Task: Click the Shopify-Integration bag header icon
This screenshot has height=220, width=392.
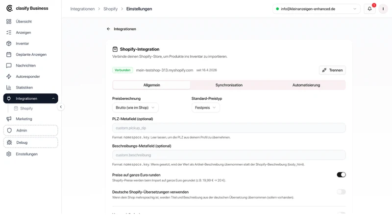Action: point(115,49)
